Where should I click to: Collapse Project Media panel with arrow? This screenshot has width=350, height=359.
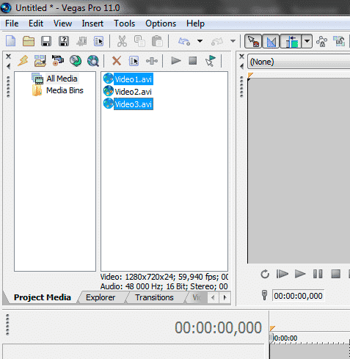[x=8, y=66]
